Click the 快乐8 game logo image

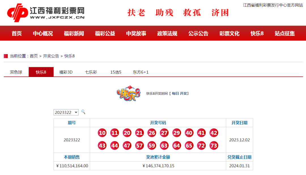point(129,93)
